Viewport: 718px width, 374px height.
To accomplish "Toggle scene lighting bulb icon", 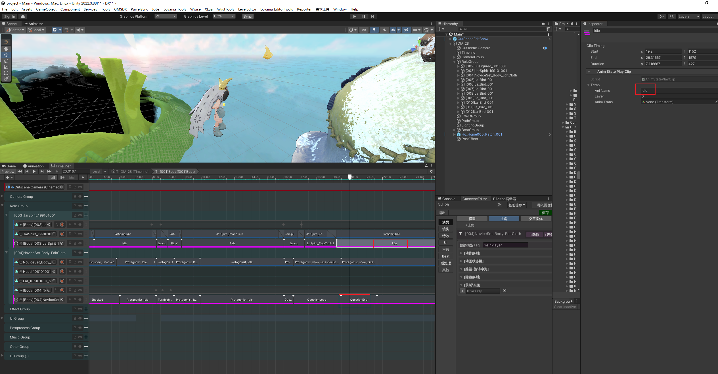I will coord(374,30).
